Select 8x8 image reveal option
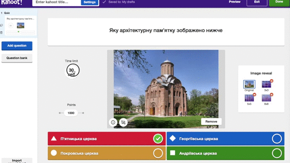Image resolution: width=290 pixels, height=163 pixels. (266, 98)
